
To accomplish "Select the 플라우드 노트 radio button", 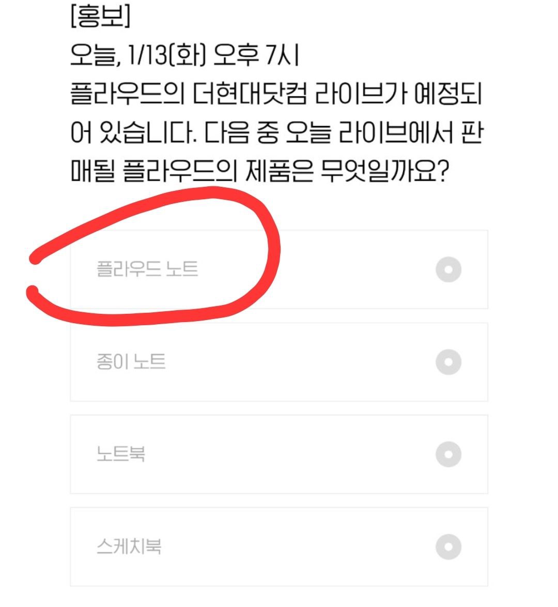I will click(448, 269).
